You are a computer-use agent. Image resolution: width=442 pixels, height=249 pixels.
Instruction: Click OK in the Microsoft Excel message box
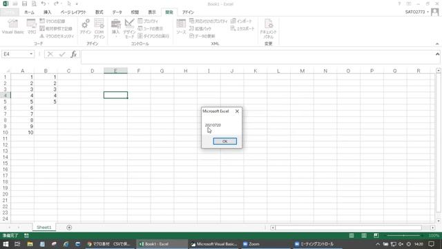225,141
